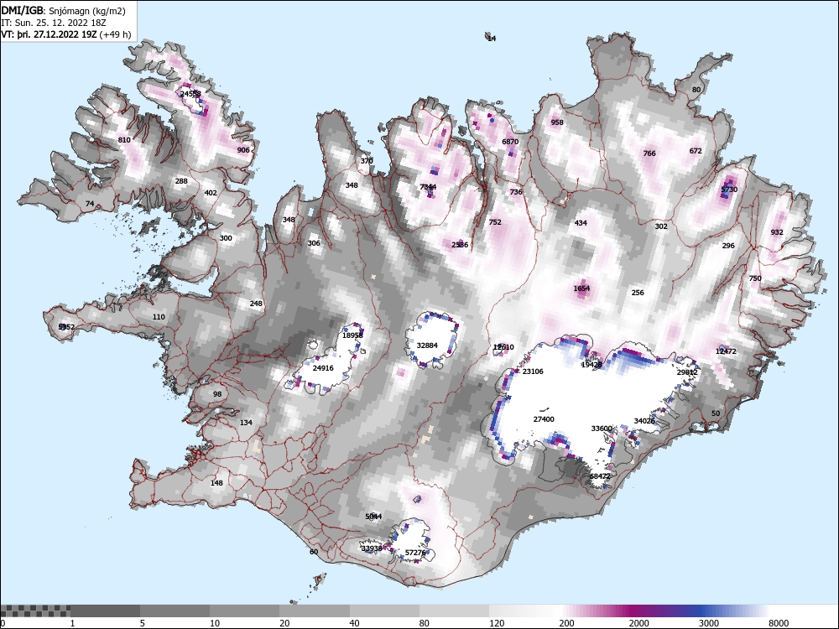Screen dimensions: 839x629
Task: Click the map value 148
Action: [x=216, y=483]
